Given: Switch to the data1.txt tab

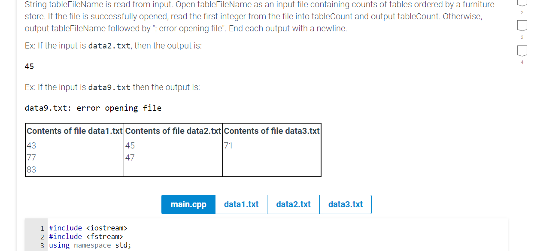Looking at the screenshot, I should 241,204.
